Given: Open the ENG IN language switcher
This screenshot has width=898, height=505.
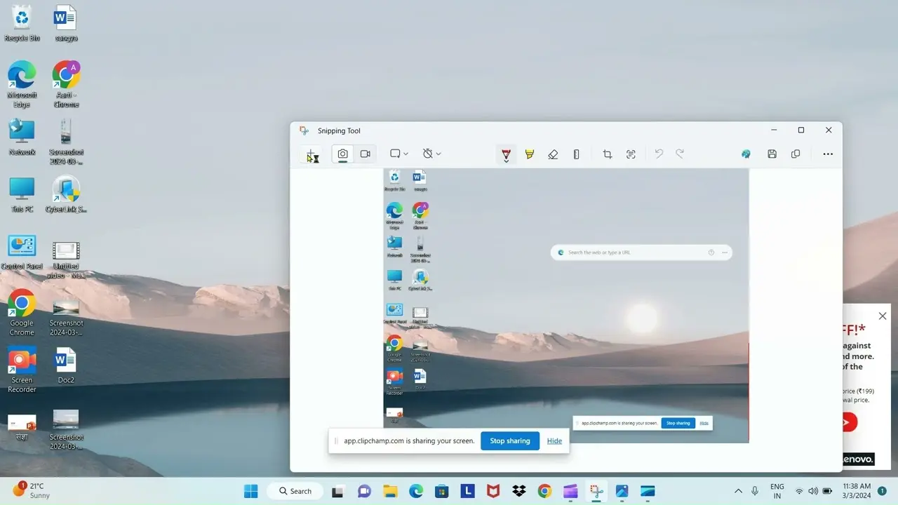Looking at the screenshot, I should coord(777,491).
